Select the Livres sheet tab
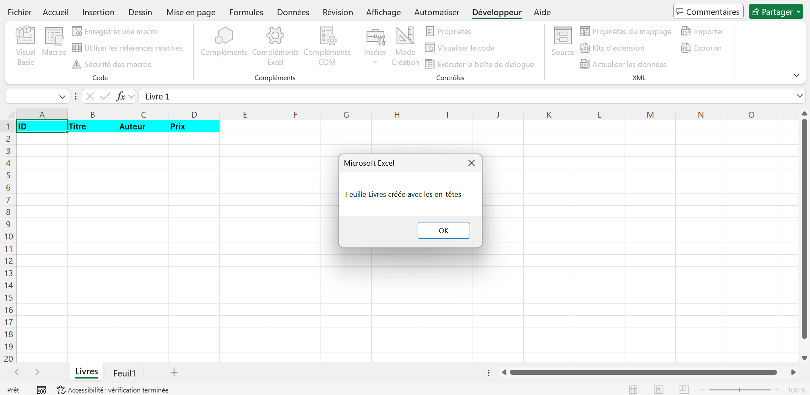The height and width of the screenshot is (395, 810). [87, 372]
